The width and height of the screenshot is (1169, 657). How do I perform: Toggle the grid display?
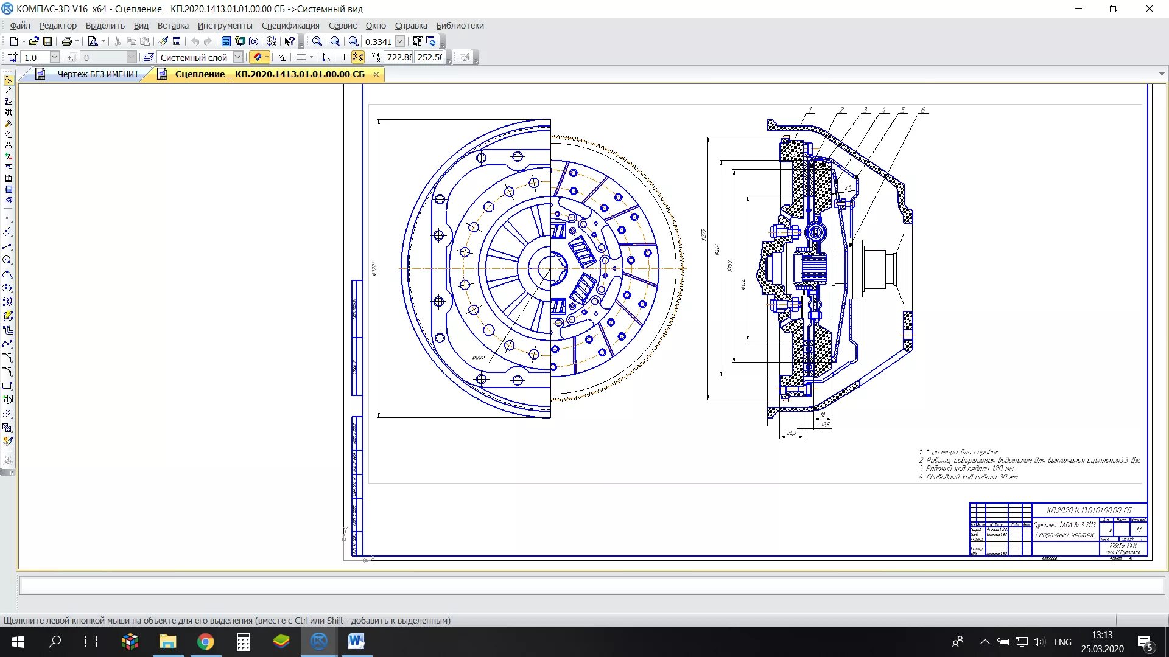point(301,57)
